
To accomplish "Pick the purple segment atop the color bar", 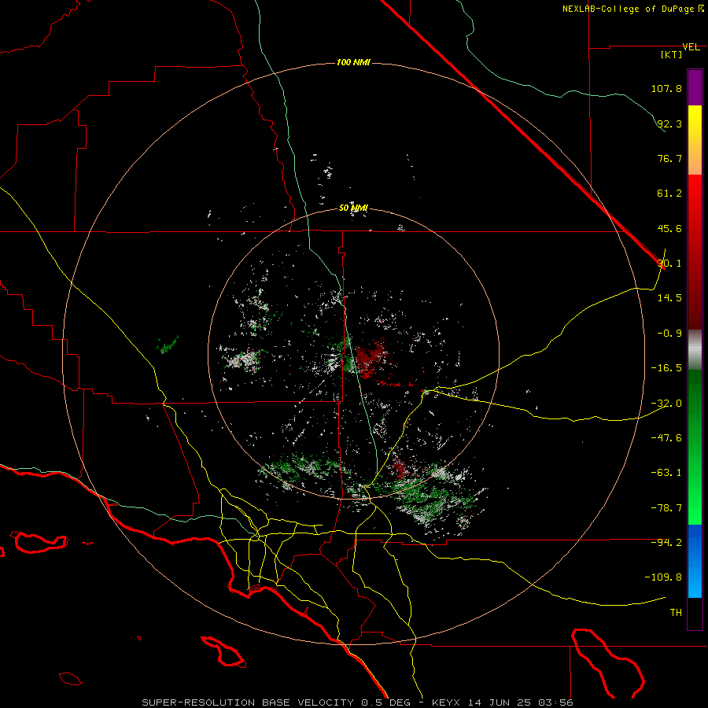I will 695,87.
